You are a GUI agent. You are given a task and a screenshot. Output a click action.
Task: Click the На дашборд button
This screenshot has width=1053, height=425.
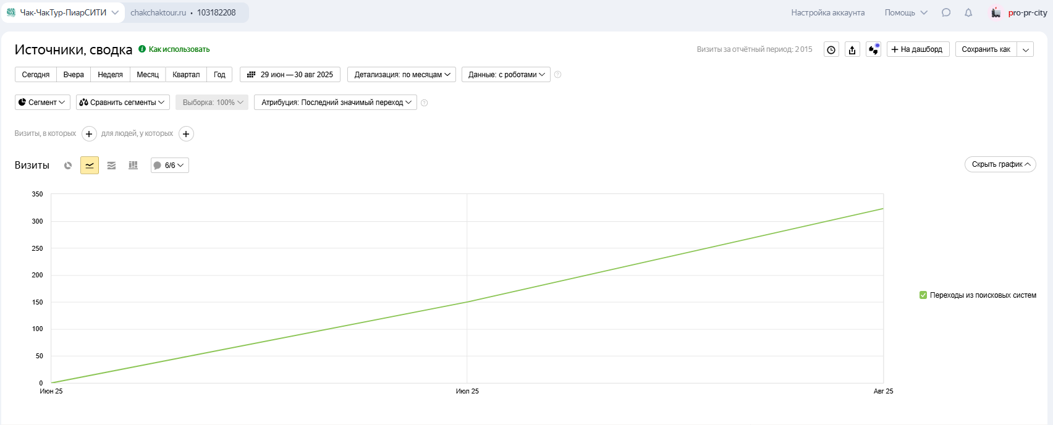[918, 49]
